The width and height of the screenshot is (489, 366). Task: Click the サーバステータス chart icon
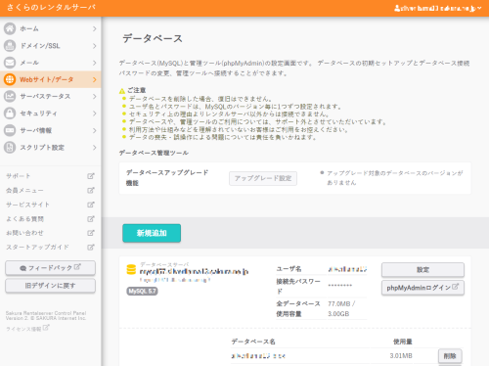pos(10,97)
